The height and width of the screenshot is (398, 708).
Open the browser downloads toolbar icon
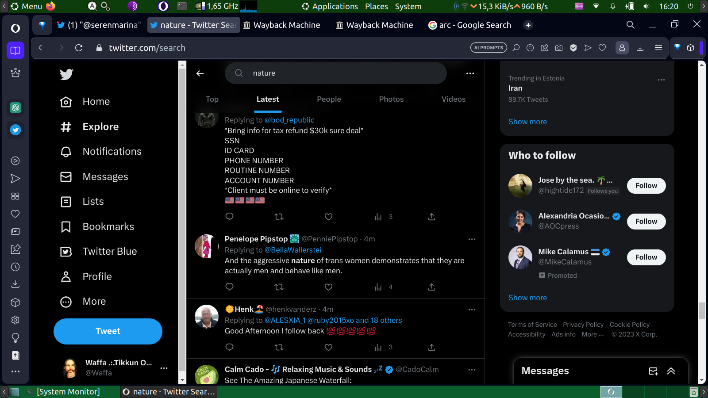(640, 48)
